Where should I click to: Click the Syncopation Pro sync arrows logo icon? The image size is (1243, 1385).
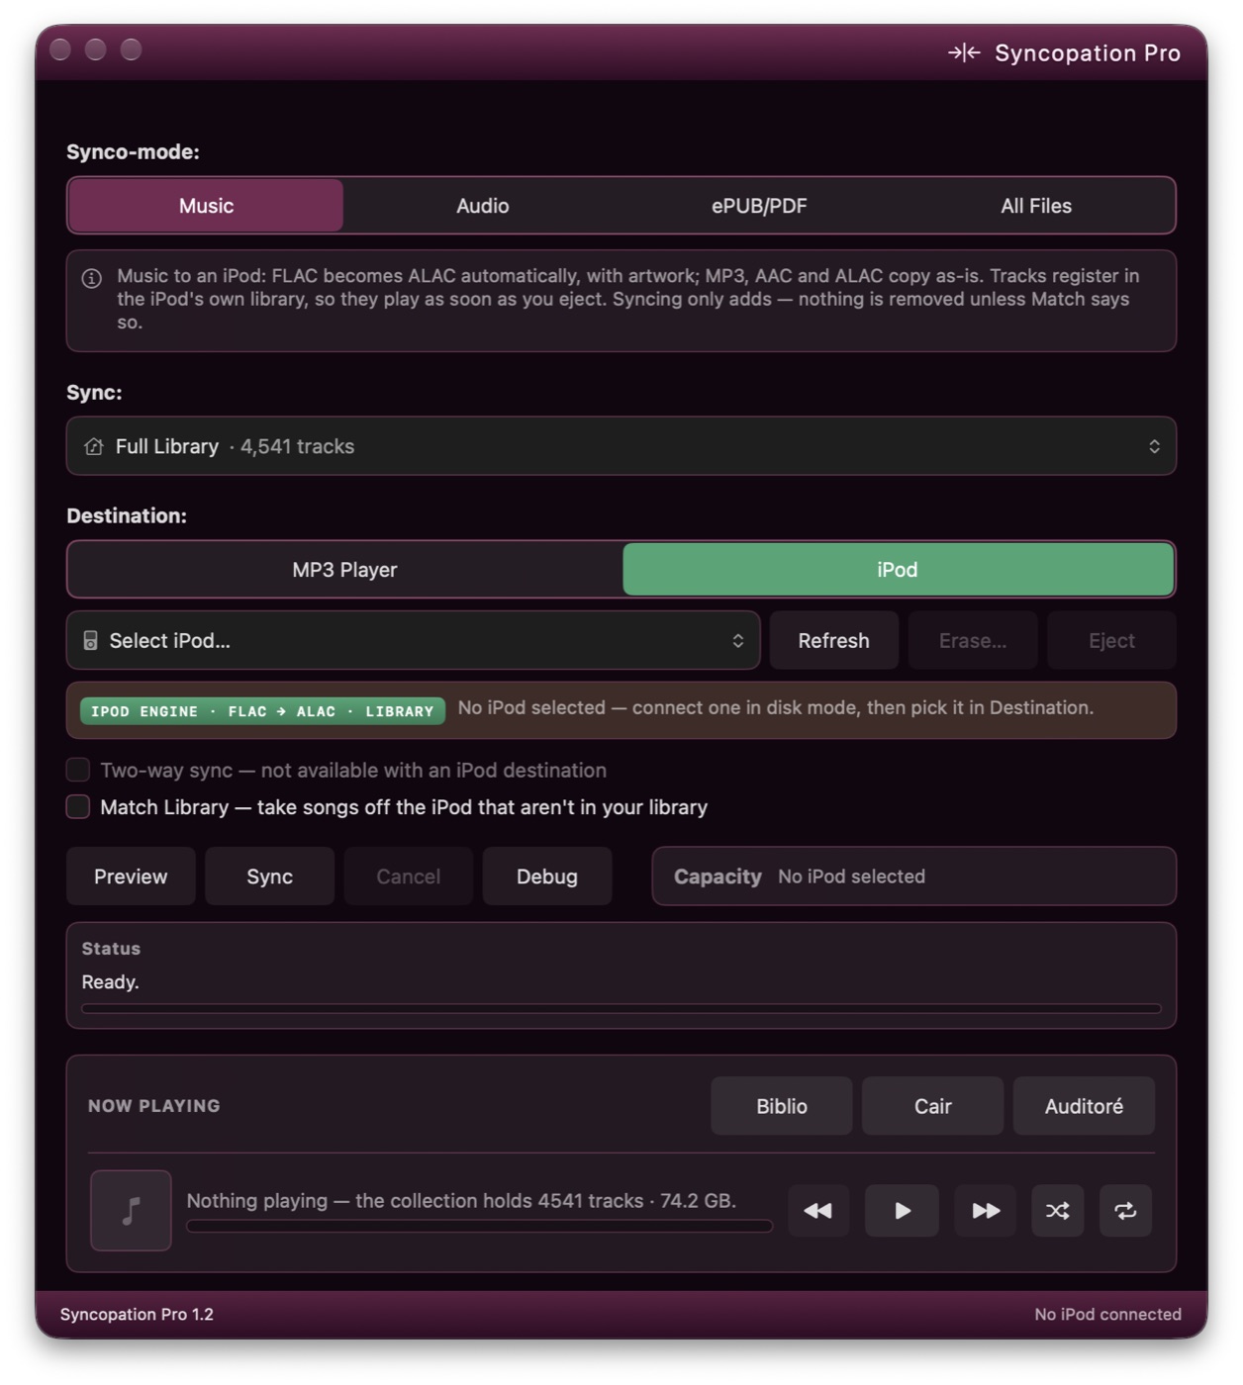(x=964, y=52)
